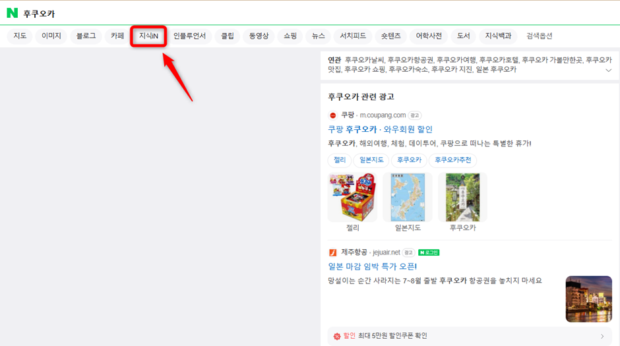The width and height of the screenshot is (620, 346).
Task: Switch to the 지식iN tab
Action: (x=148, y=36)
